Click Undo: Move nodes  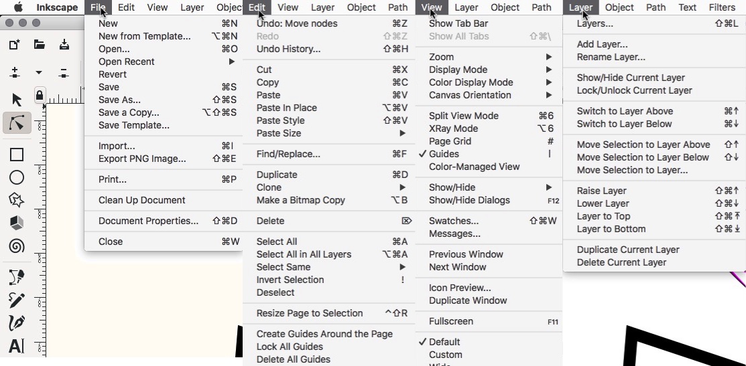[x=329, y=23]
